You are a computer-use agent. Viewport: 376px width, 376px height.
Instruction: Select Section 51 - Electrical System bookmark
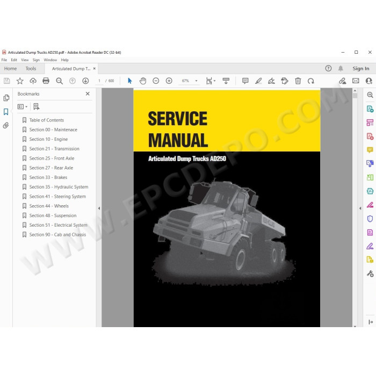[58, 225]
